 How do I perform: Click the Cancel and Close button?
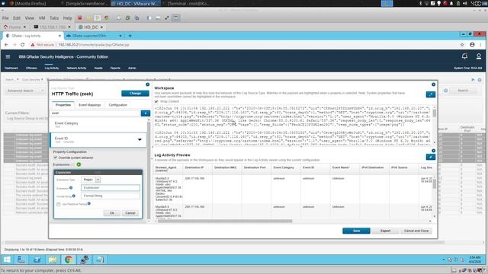[x=416, y=231]
